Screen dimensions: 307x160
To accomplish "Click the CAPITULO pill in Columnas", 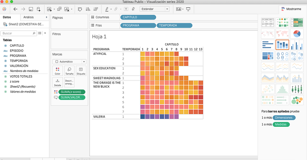I will tap(138, 17).
